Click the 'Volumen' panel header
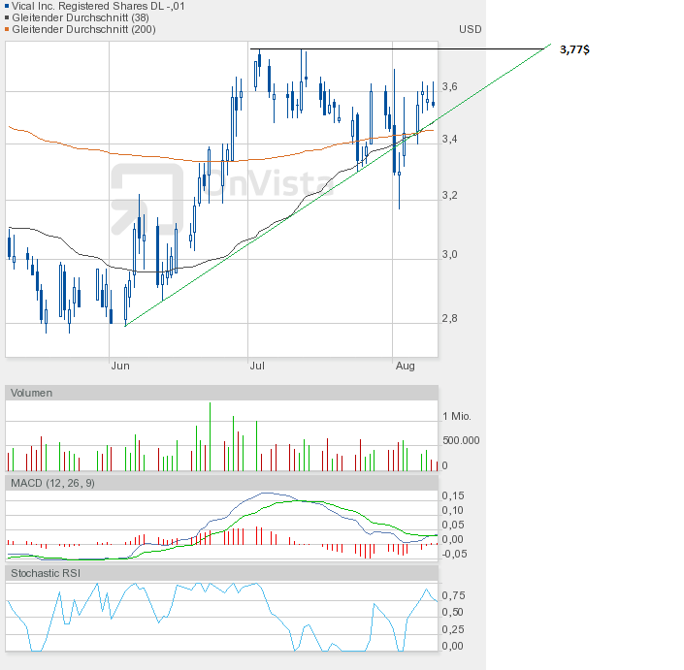This screenshot has width=684, height=670. coord(221,393)
